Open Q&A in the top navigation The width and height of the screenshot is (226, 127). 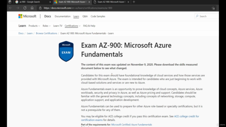click(85, 16)
